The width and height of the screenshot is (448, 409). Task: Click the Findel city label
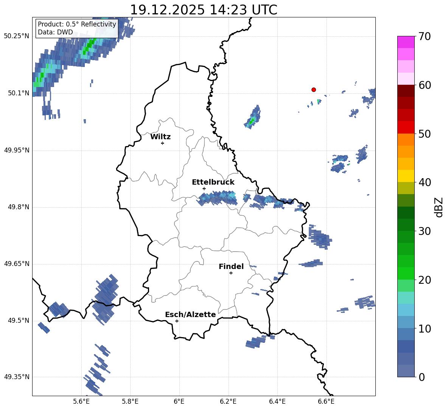tap(231, 266)
